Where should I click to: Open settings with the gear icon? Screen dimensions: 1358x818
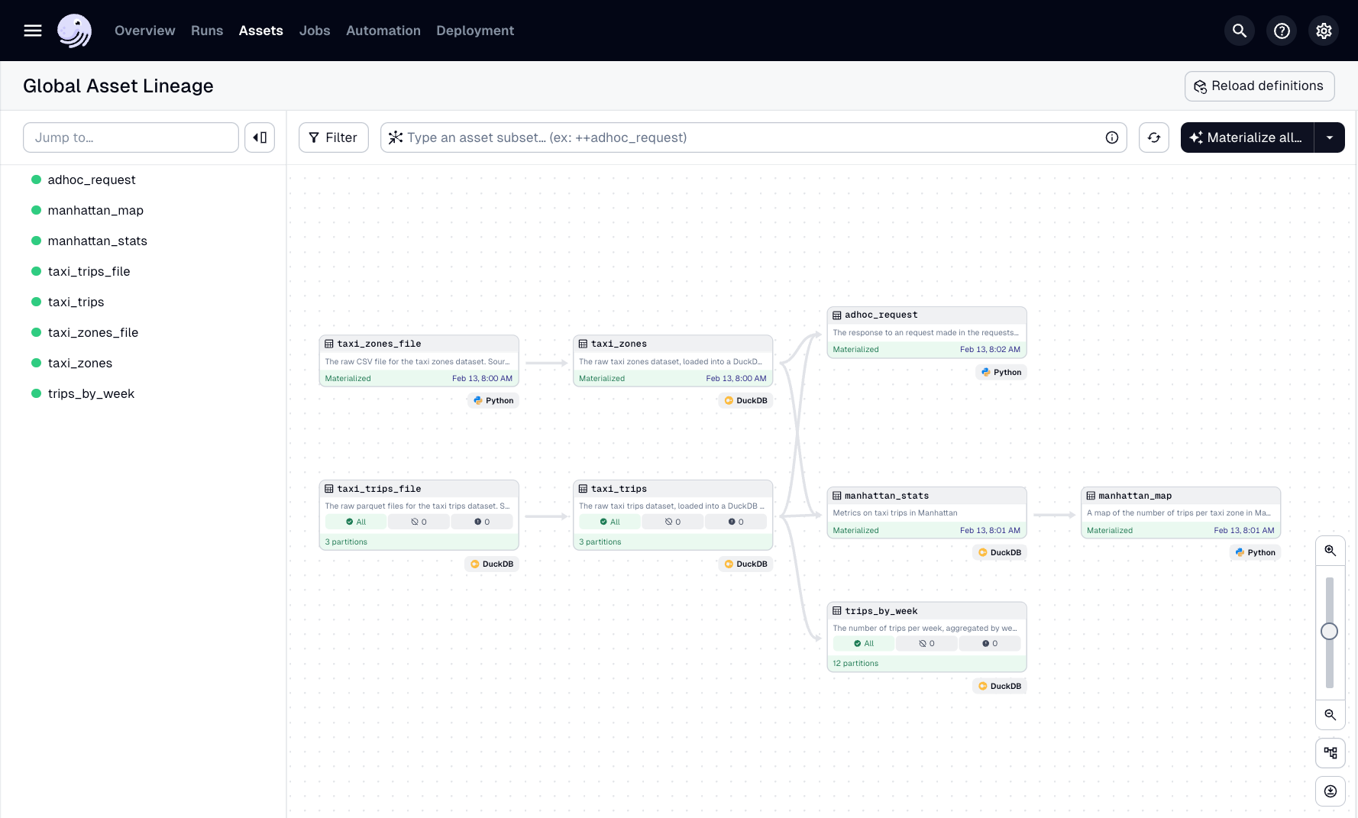click(1324, 31)
